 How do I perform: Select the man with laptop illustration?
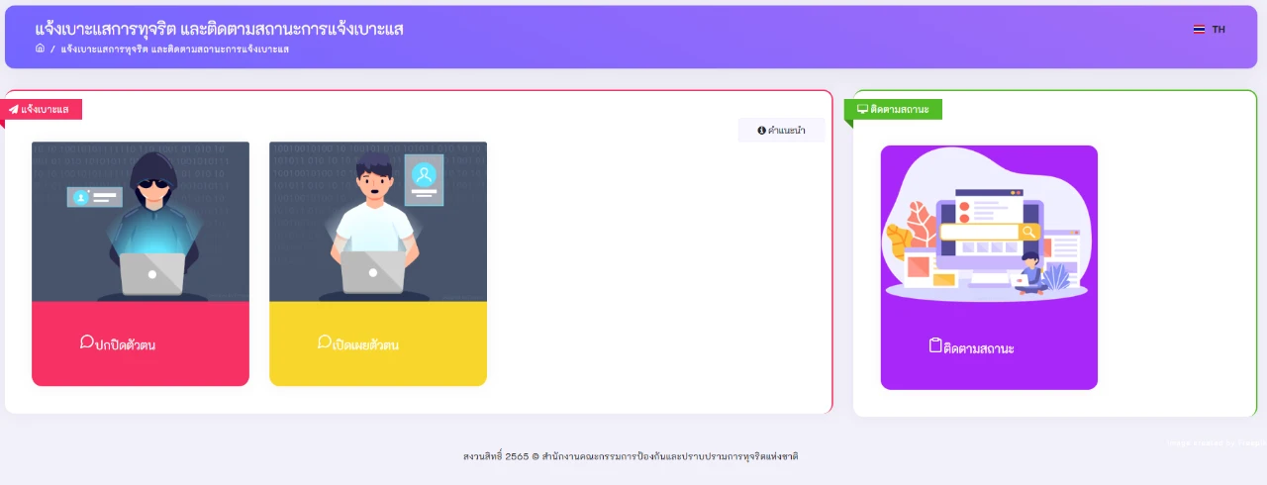click(378, 221)
